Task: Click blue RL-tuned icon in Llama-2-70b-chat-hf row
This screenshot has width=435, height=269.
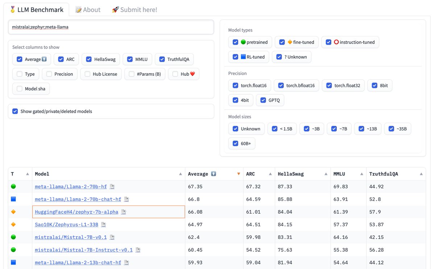Action: pos(13,199)
